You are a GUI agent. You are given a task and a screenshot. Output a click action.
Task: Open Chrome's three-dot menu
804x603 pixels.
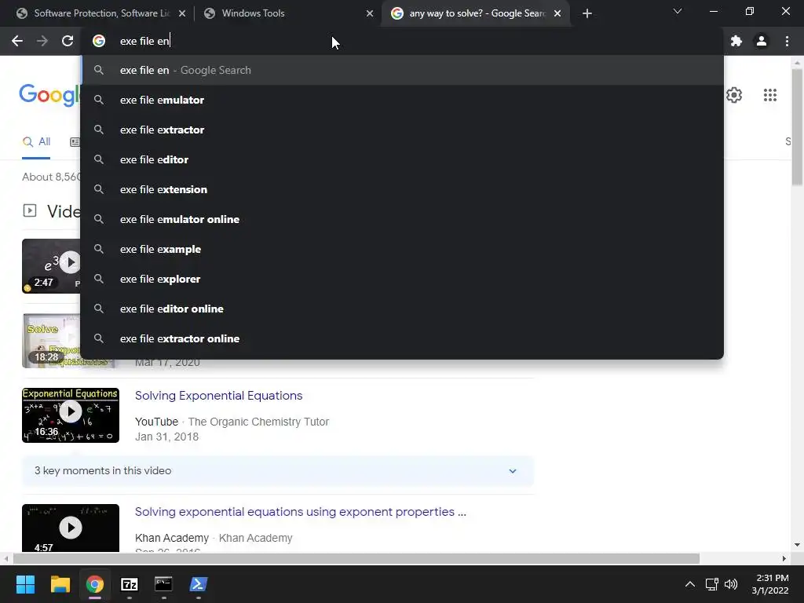787,41
